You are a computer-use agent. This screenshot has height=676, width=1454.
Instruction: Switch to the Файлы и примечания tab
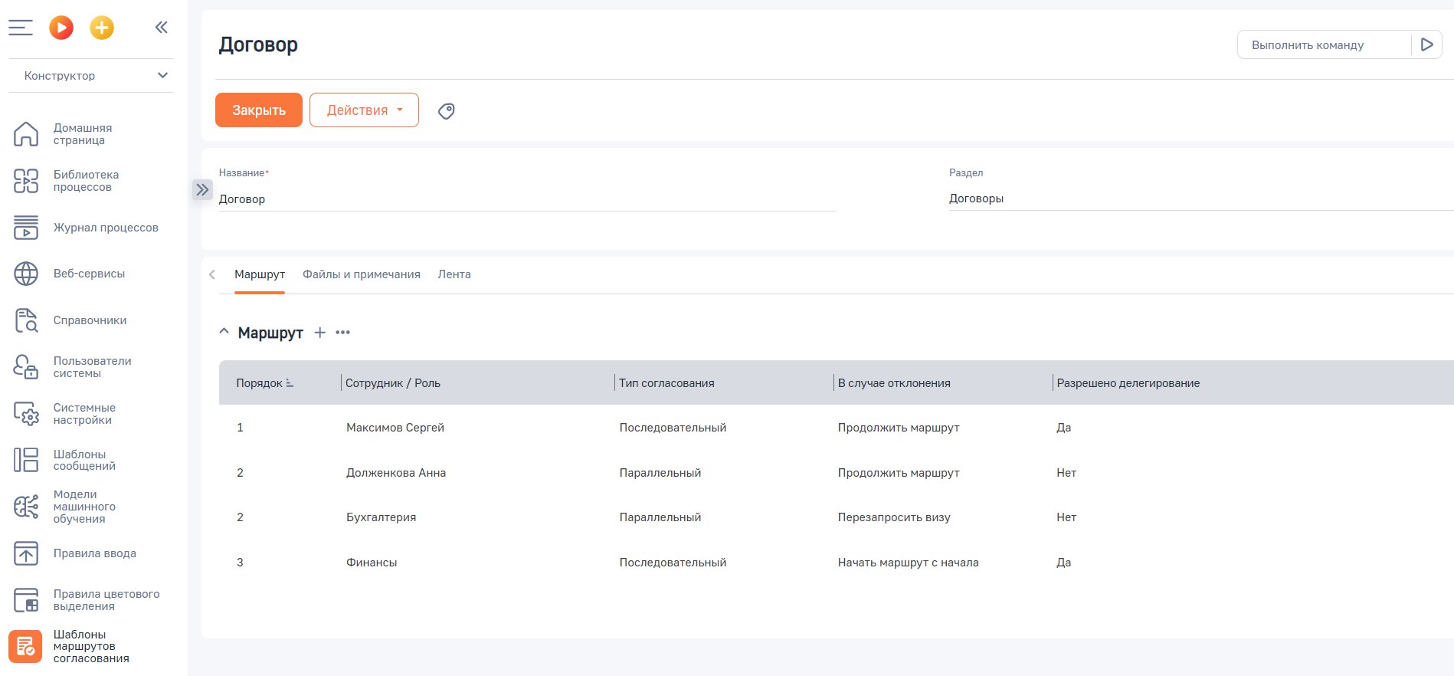pyautogui.click(x=361, y=274)
